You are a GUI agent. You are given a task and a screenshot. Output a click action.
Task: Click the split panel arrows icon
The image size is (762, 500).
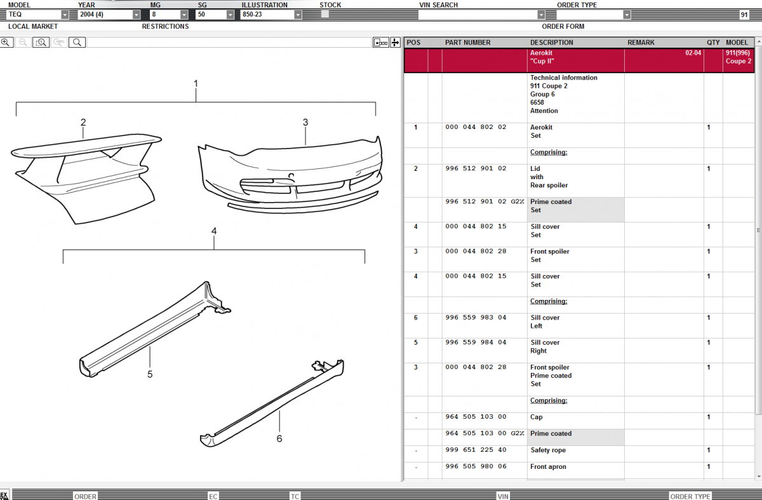pyautogui.click(x=395, y=43)
